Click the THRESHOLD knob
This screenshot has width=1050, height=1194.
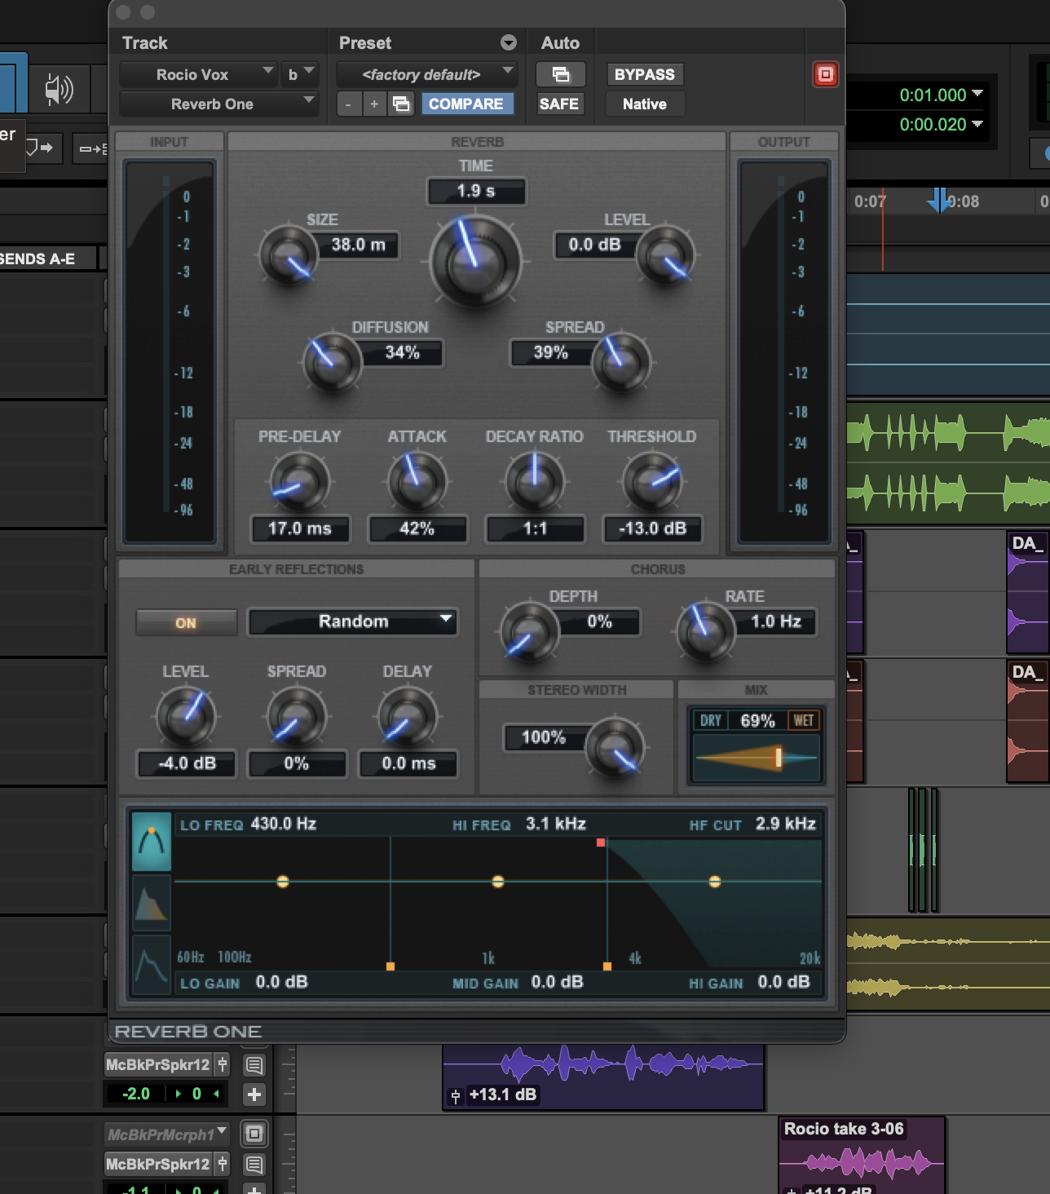pyautogui.click(x=652, y=481)
